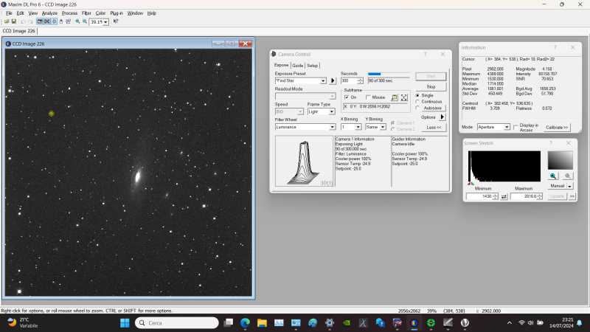Click the Calibrate >> button

click(x=557, y=127)
